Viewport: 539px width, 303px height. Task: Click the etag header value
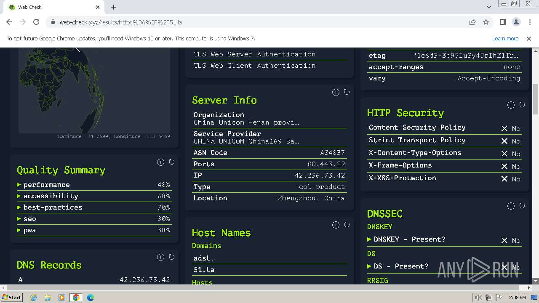(x=467, y=56)
